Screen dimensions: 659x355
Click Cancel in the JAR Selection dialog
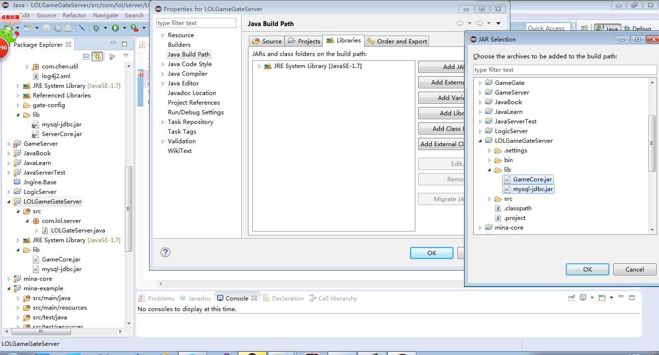point(634,270)
